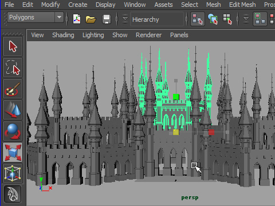Click the Soft Modification tool icon
Screen dimensions: 275x206
[13, 194]
